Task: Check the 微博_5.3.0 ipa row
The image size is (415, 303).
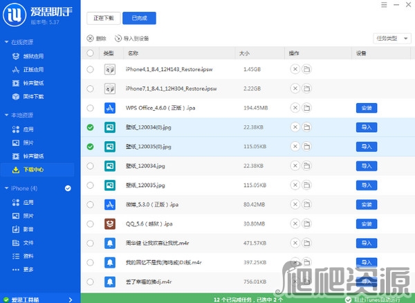Action: 90,205
